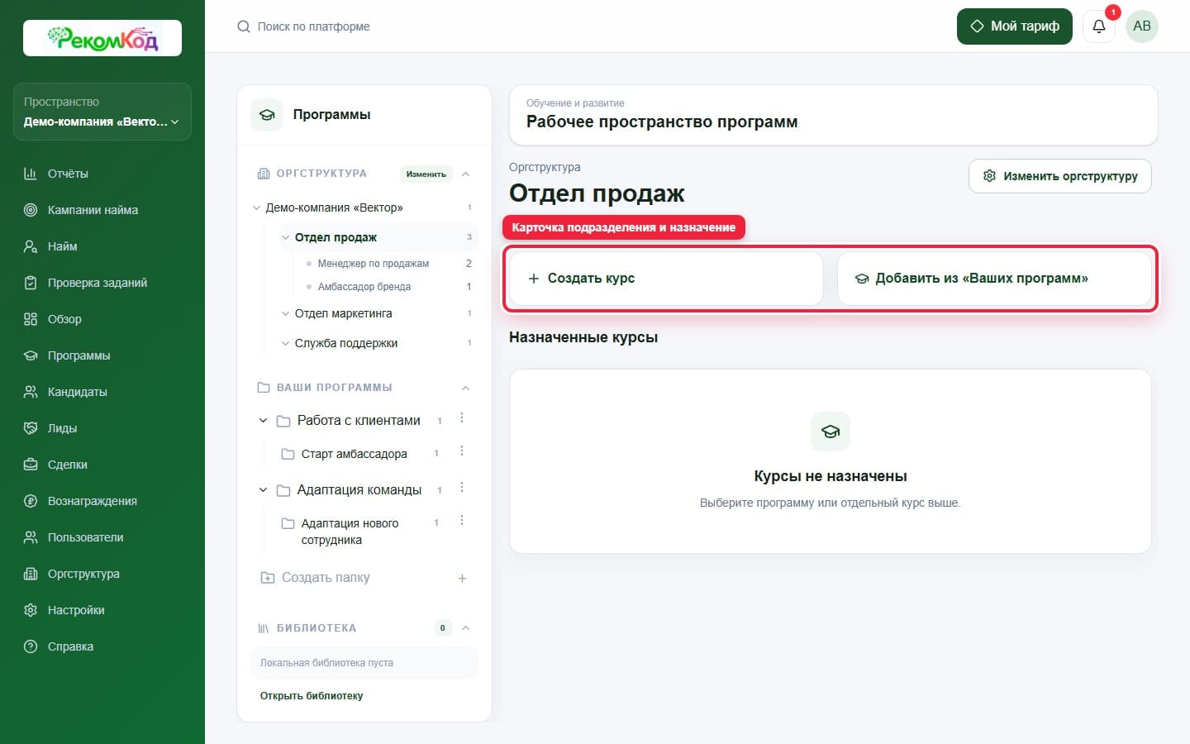Click the Настройки gear icon
This screenshot has height=744, width=1190.
pos(31,610)
